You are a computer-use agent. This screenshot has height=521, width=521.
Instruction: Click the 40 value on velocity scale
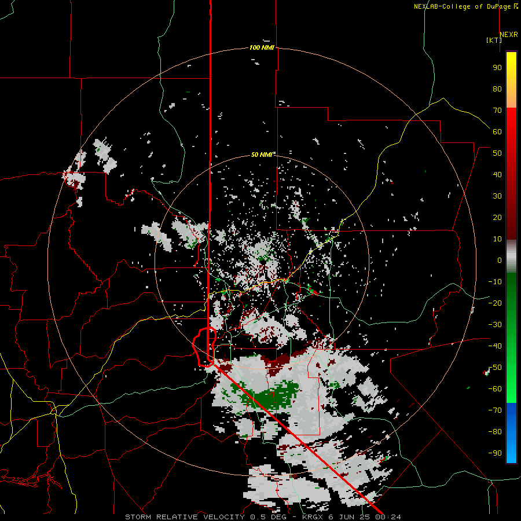tap(497, 175)
